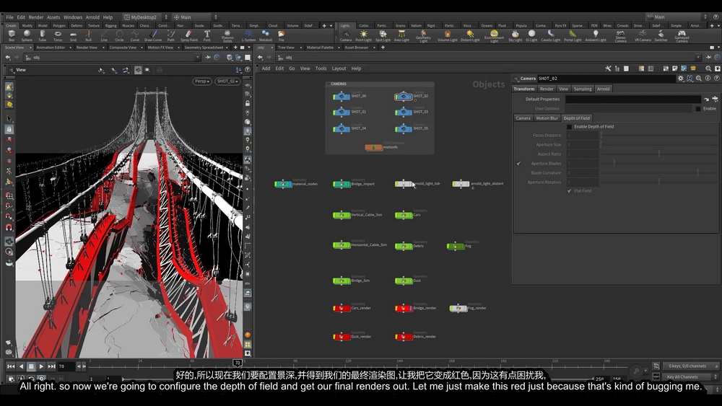722x406 pixels.
Task: Open the network editor Tools menu
Action: pos(321,69)
